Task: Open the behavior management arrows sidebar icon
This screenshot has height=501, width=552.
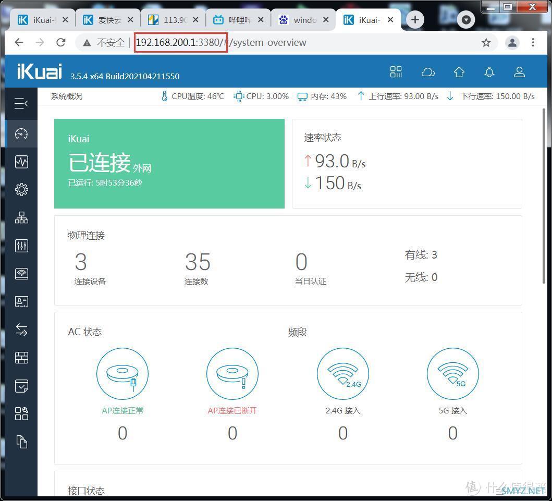Action: 21,330
